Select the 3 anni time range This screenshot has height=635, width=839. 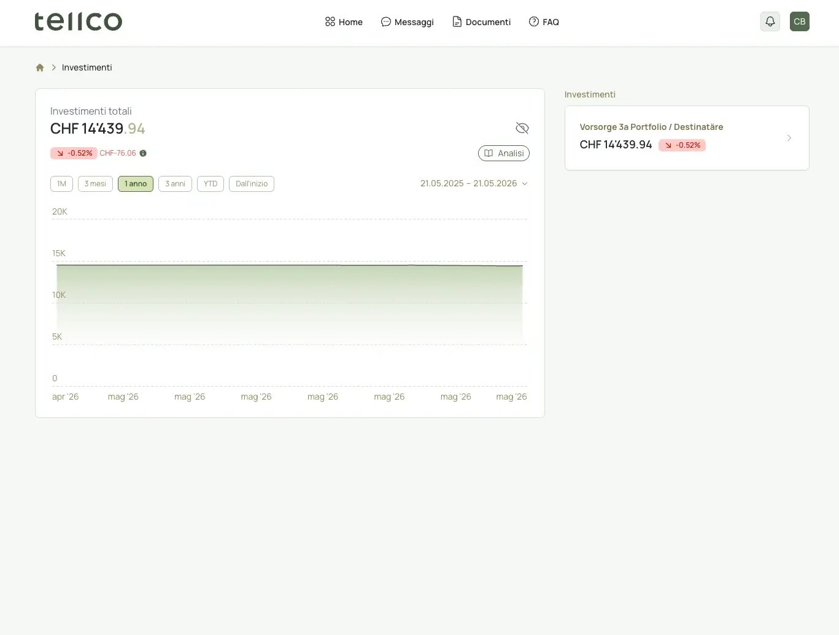point(175,184)
